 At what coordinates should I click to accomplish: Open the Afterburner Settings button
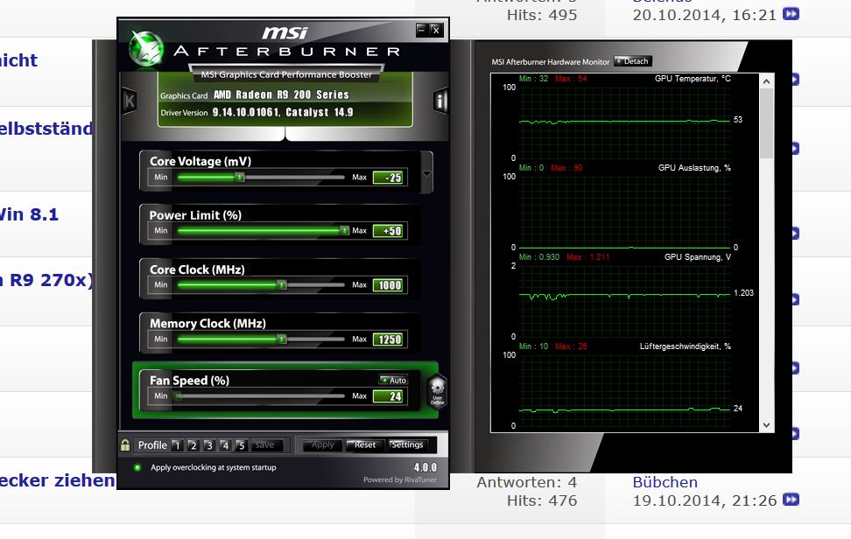point(407,445)
